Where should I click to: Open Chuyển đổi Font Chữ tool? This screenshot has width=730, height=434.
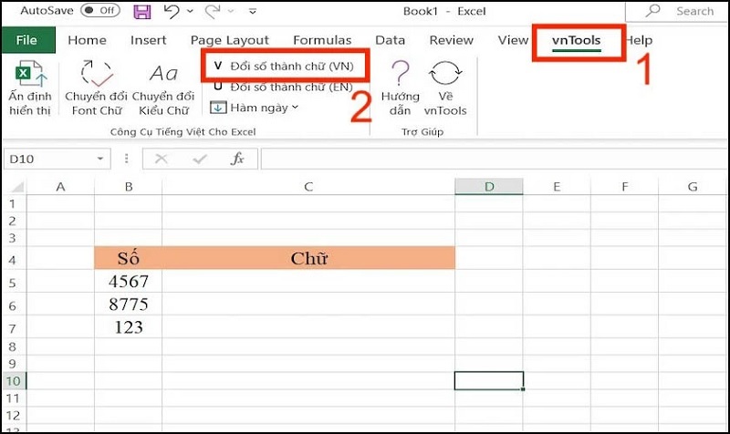(x=96, y=88)
